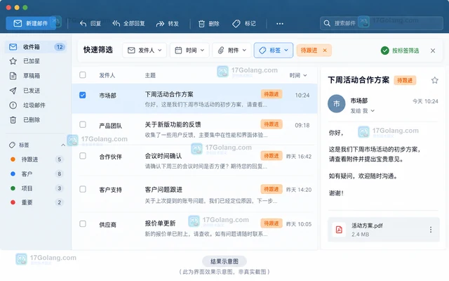Open the 标签 filter dropdown

tap(274, 50)
